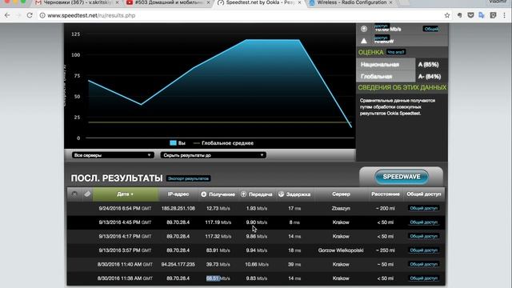The width and height of the screenshot is (512, 288).
Task: Sort by Сервер column header
Action: click(x=341, y=194)
